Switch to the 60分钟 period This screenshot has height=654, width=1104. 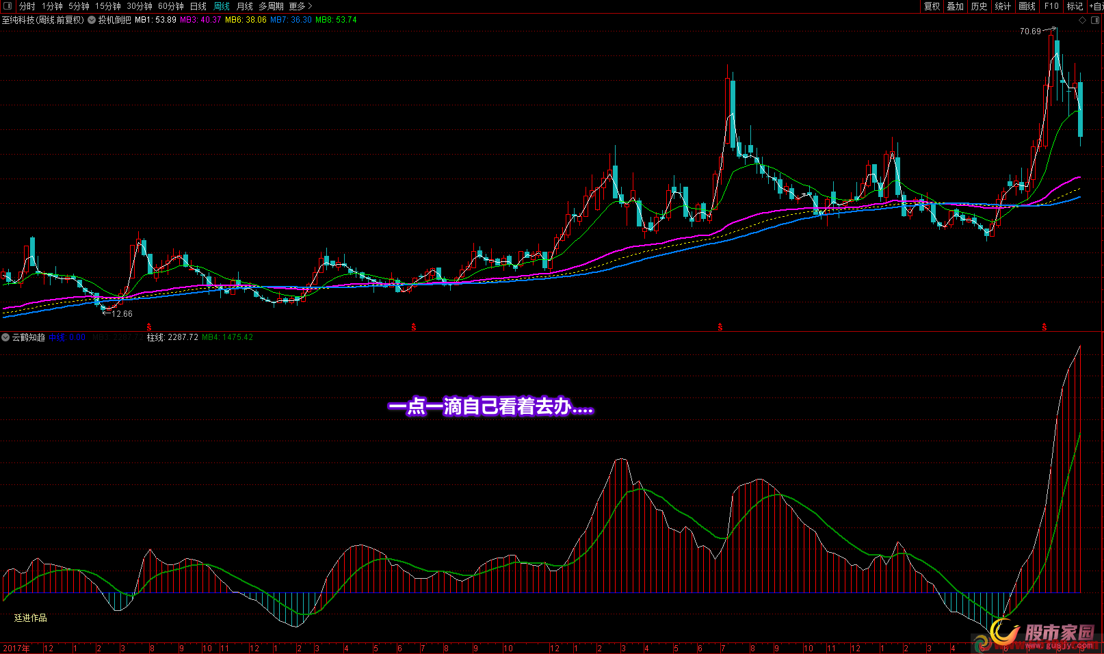pos(170,6)
